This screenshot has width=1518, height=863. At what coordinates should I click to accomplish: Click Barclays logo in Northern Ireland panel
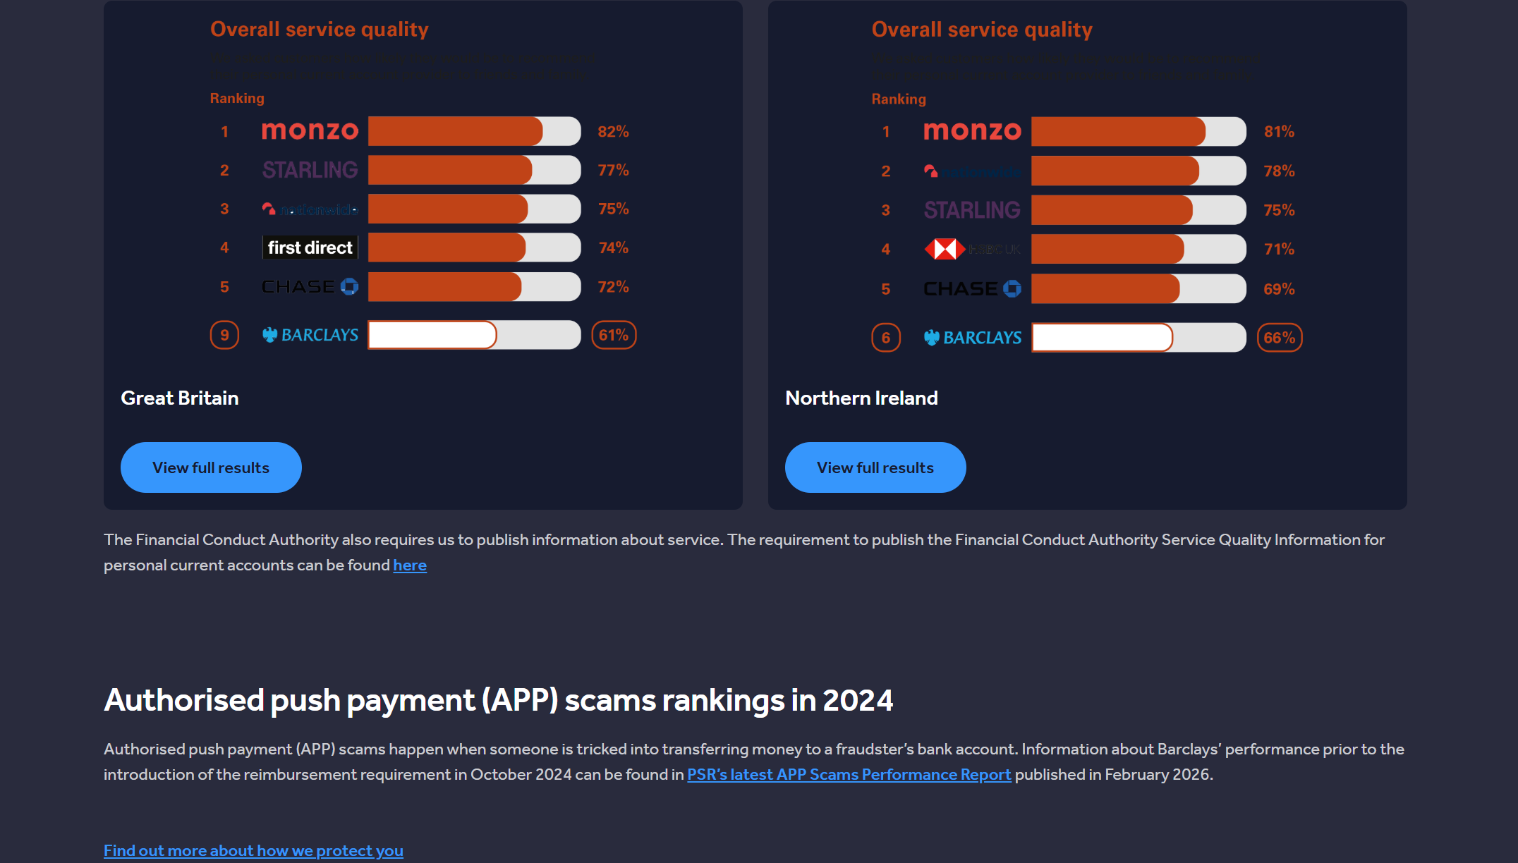972,338
